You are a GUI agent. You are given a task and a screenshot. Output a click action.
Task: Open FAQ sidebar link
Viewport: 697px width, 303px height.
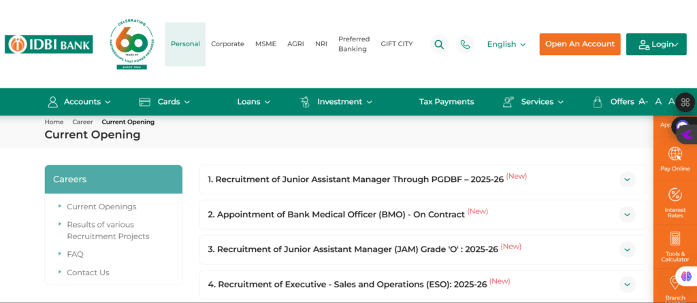(75, 255)
